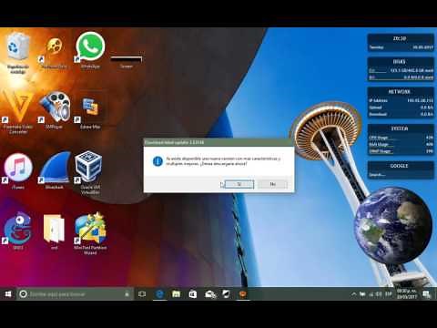Open Task View from the taskbar
This screenshot has height=328, width=437.
pyautogui.click(x=142, y=294)
